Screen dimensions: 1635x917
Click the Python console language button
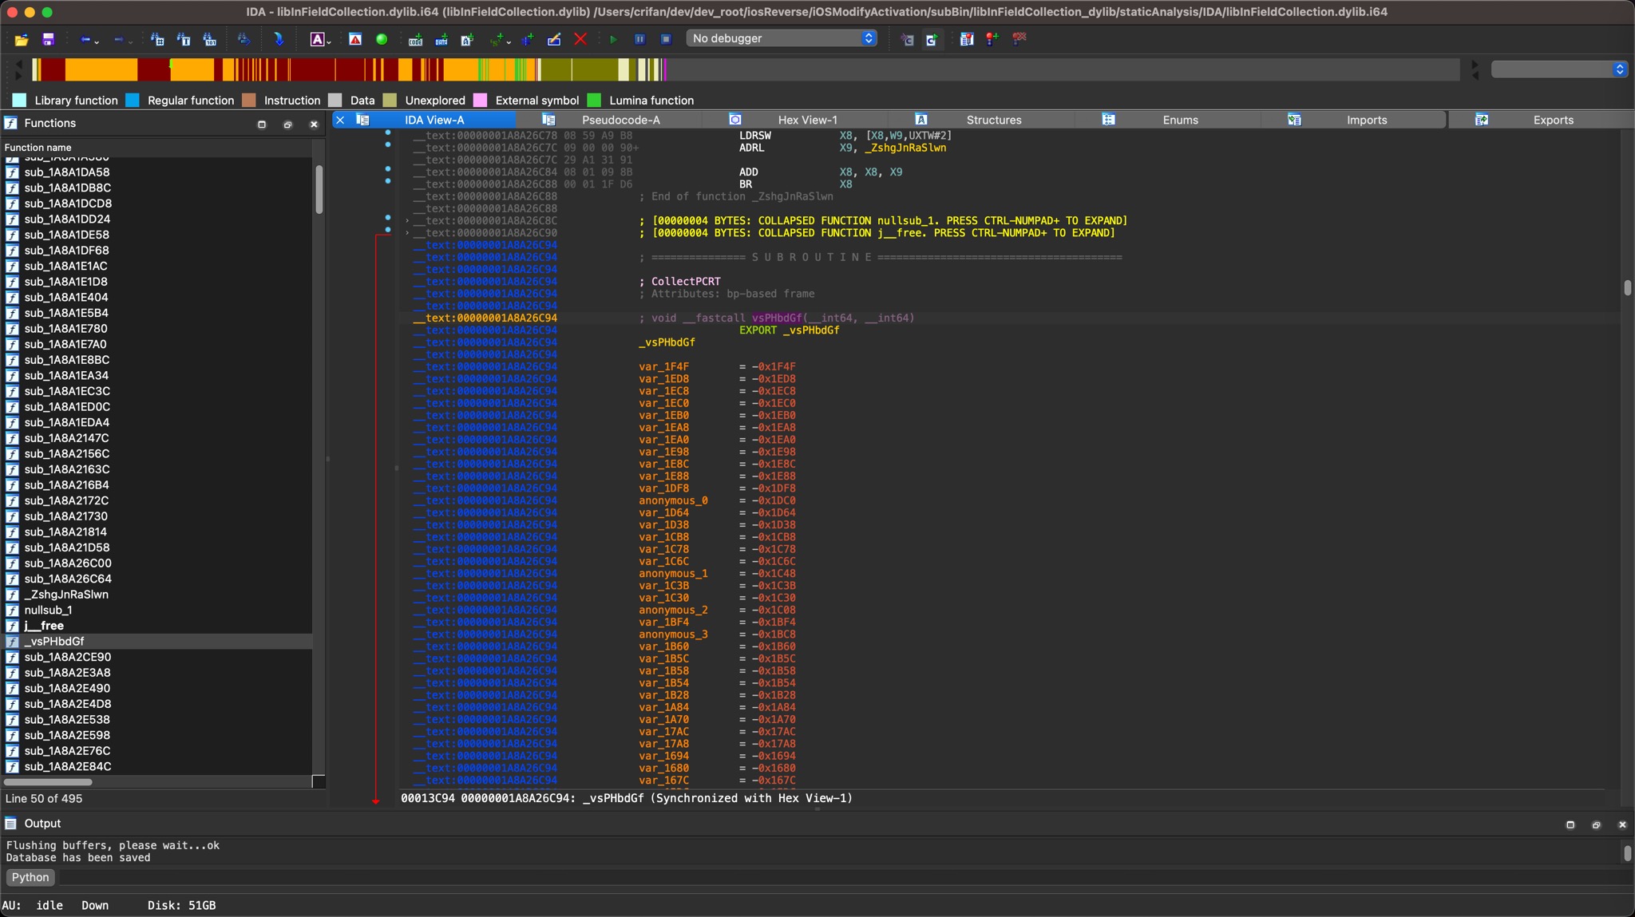30,877
